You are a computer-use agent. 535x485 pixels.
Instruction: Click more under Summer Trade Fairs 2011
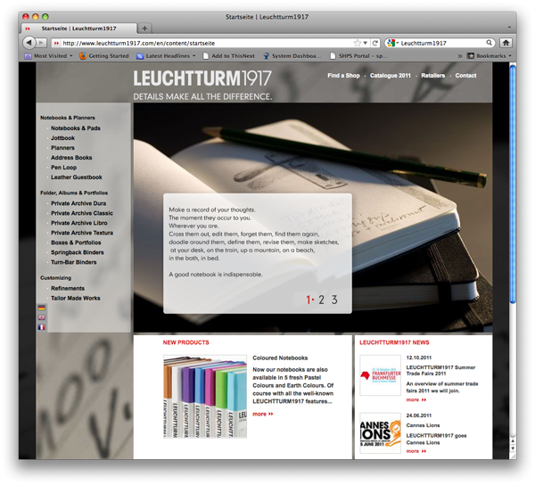pyautogui.click(x=416, y=399)
